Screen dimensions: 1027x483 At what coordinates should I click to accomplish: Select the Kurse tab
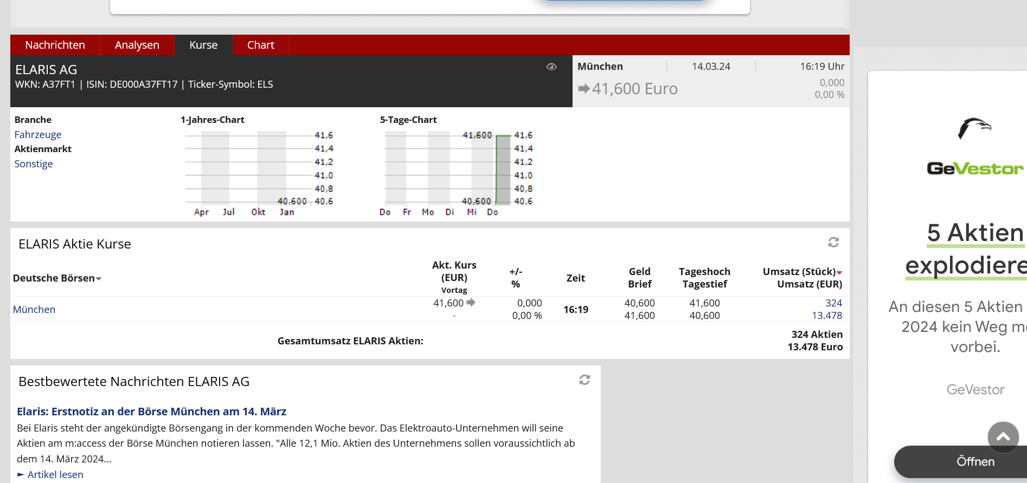click(203, 45)
